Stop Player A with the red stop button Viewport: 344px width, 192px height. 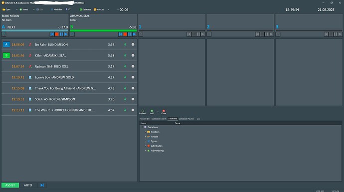click(57, 34)
